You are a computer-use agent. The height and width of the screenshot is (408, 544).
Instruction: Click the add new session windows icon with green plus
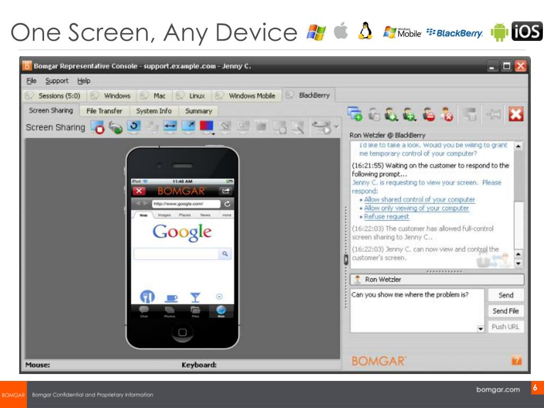pos(354,114)
